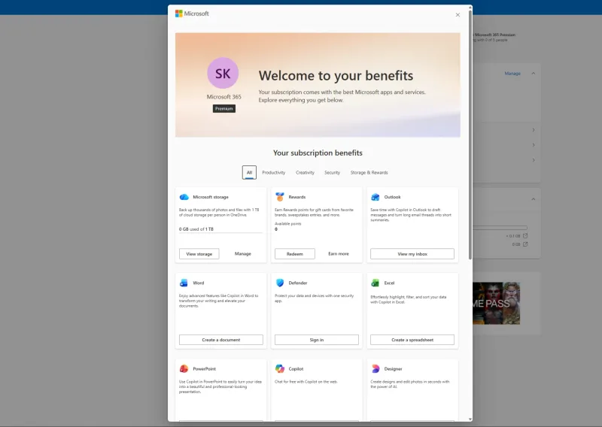Switch to the Creativity tab
Screen dimensions: 602x427
(x=305, y=173)
